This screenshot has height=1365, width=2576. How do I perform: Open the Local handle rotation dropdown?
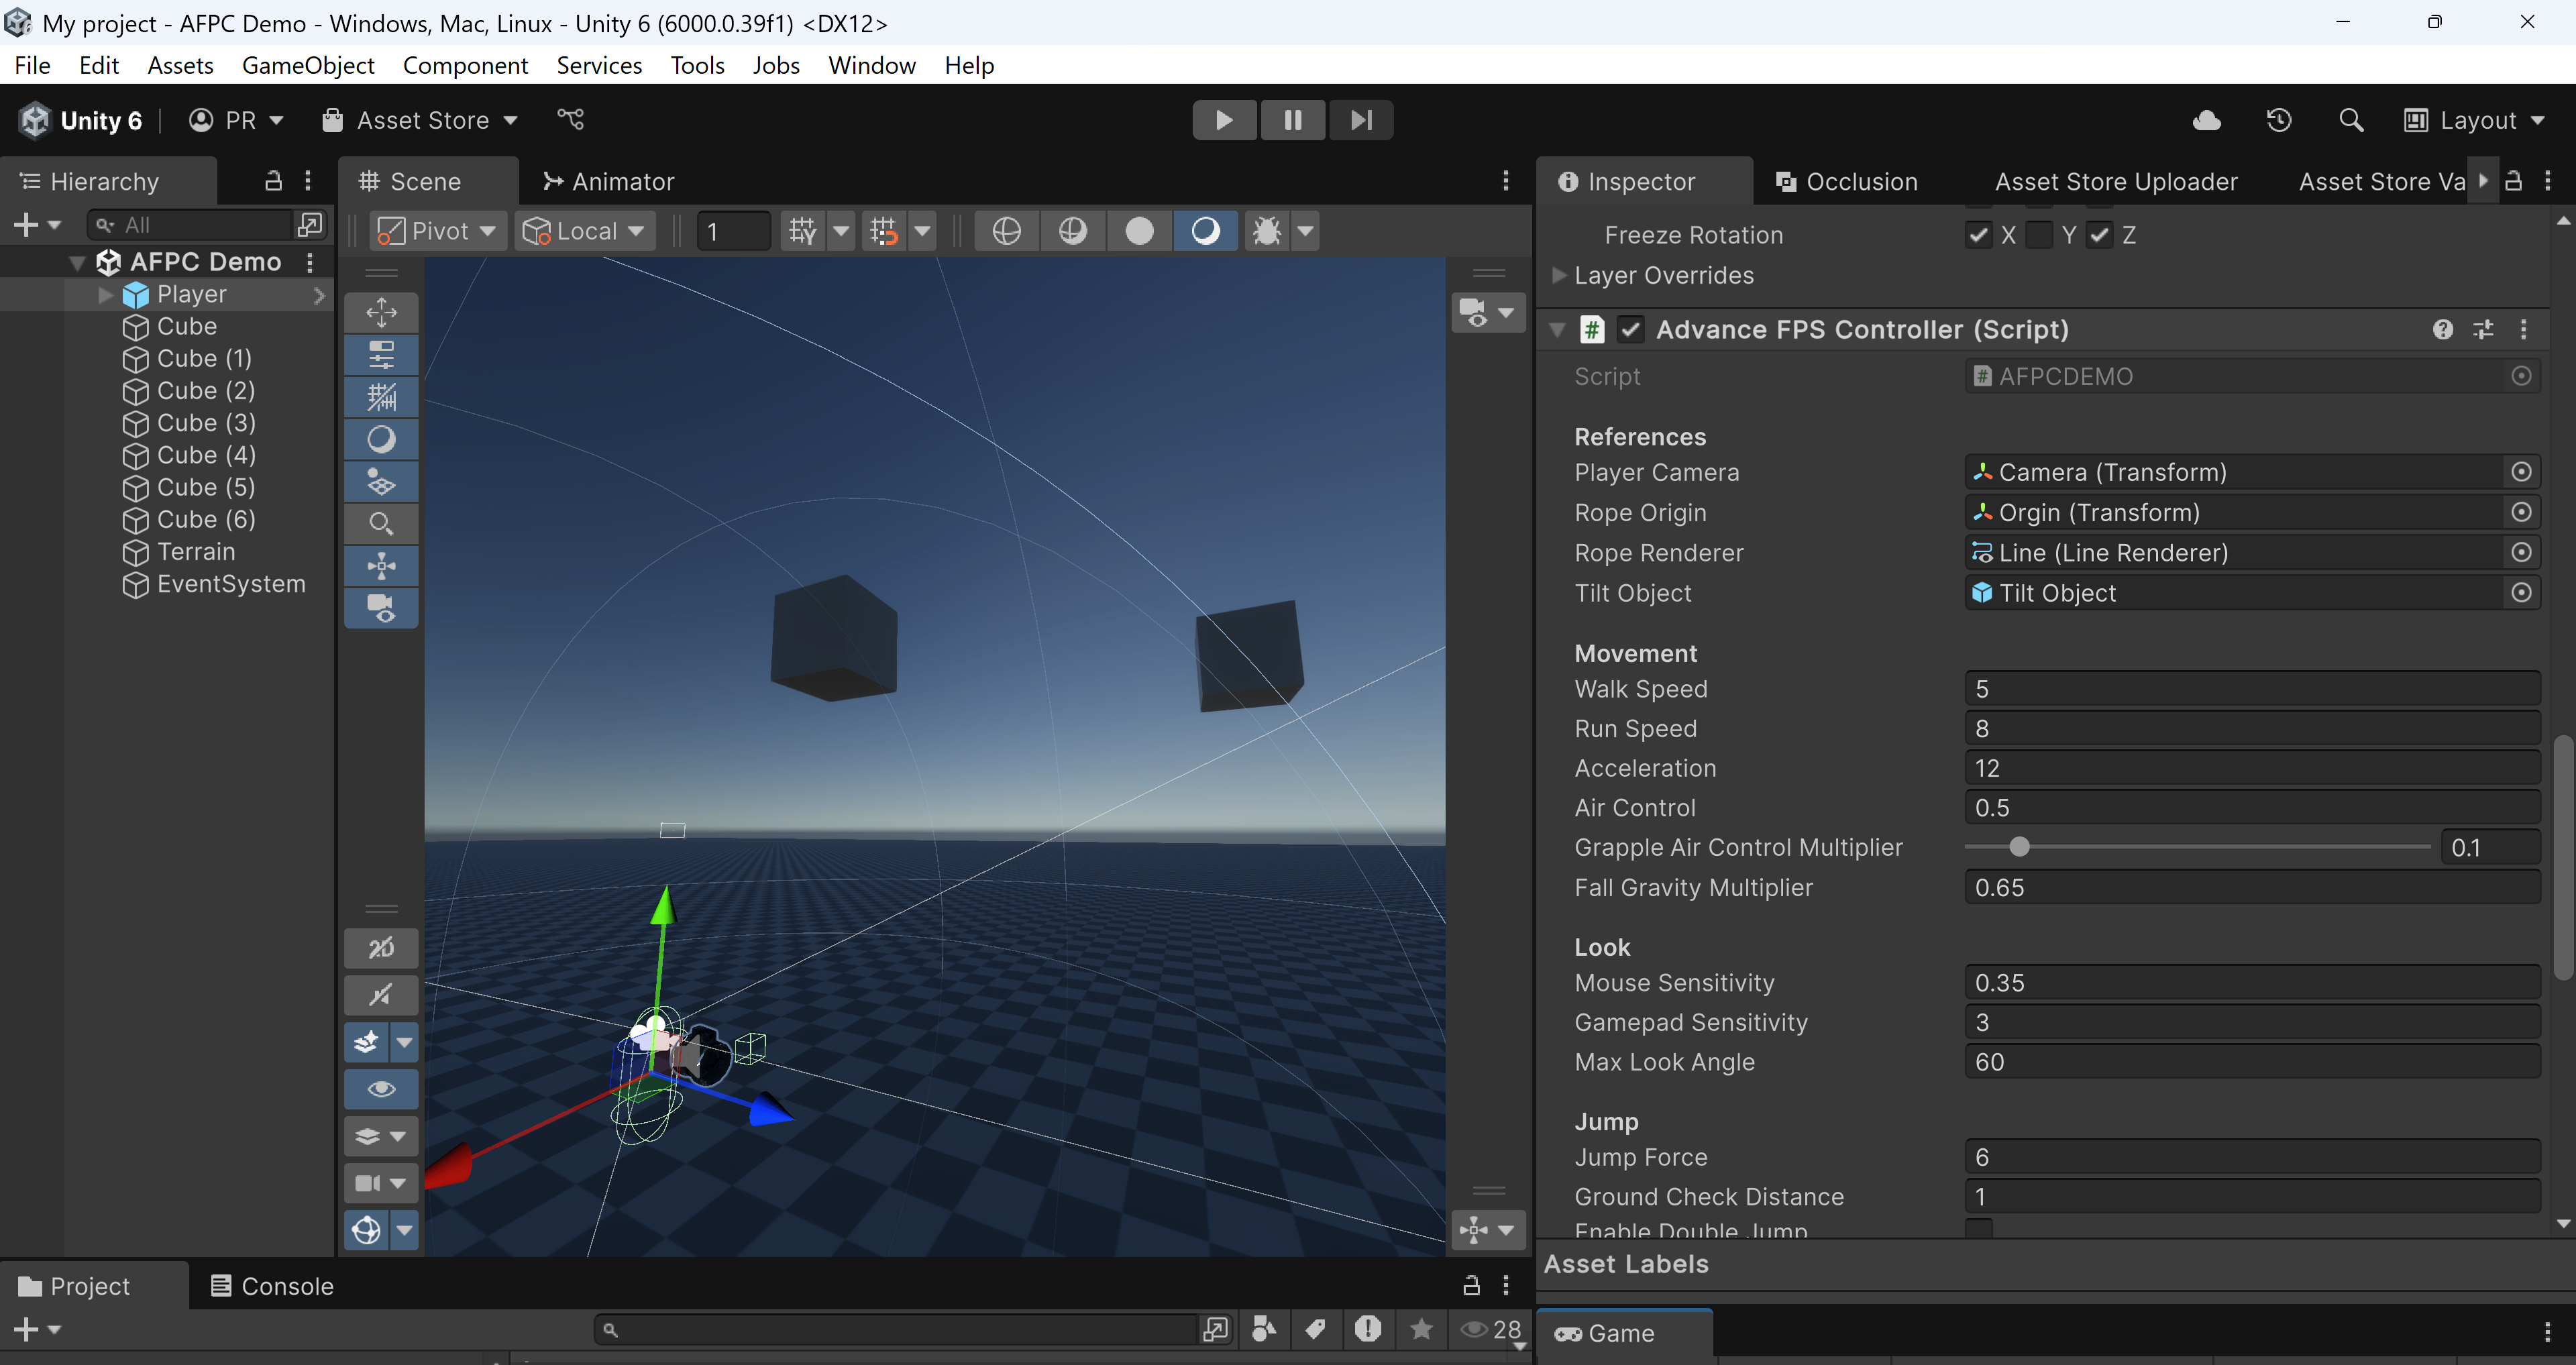coord(584,231)
